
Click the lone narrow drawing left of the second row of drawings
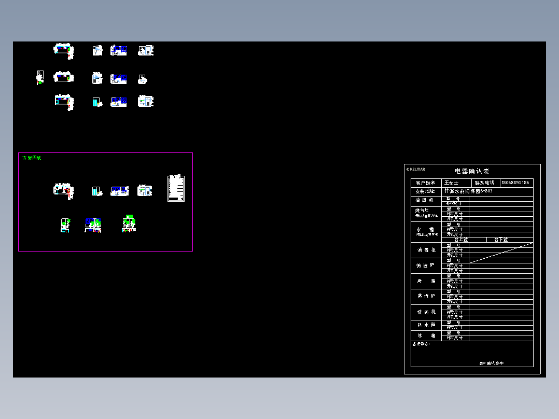[x=40, y=77]
